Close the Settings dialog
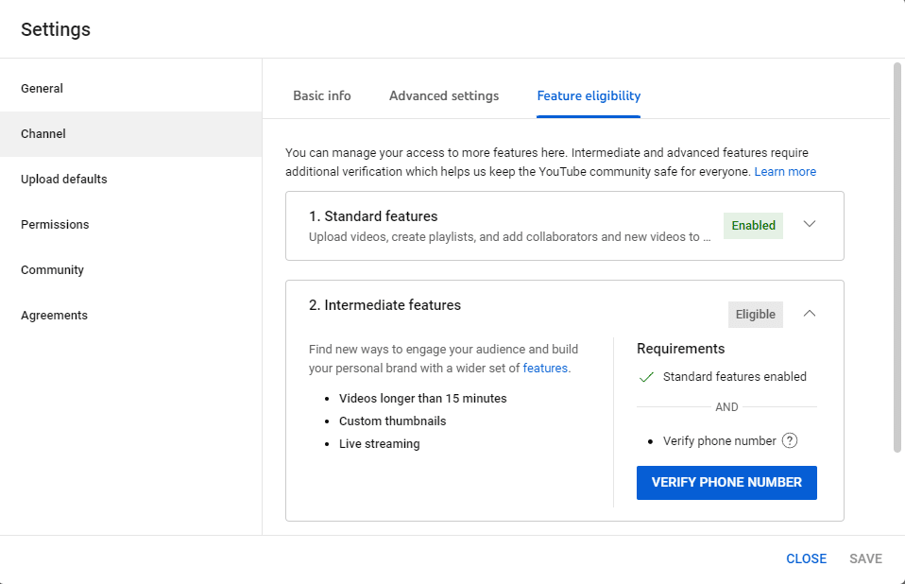 tap(807, 558)
